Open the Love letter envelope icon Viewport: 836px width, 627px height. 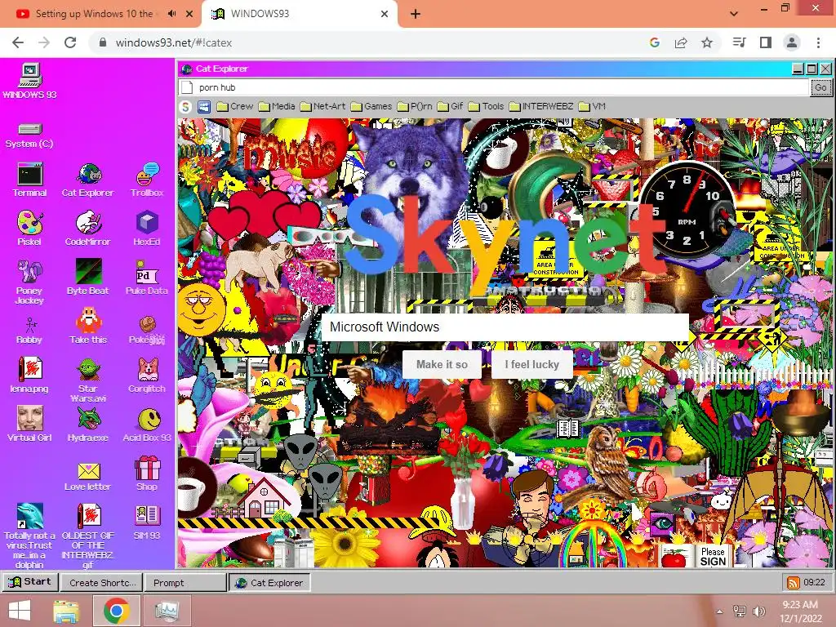tap(88, 476)
